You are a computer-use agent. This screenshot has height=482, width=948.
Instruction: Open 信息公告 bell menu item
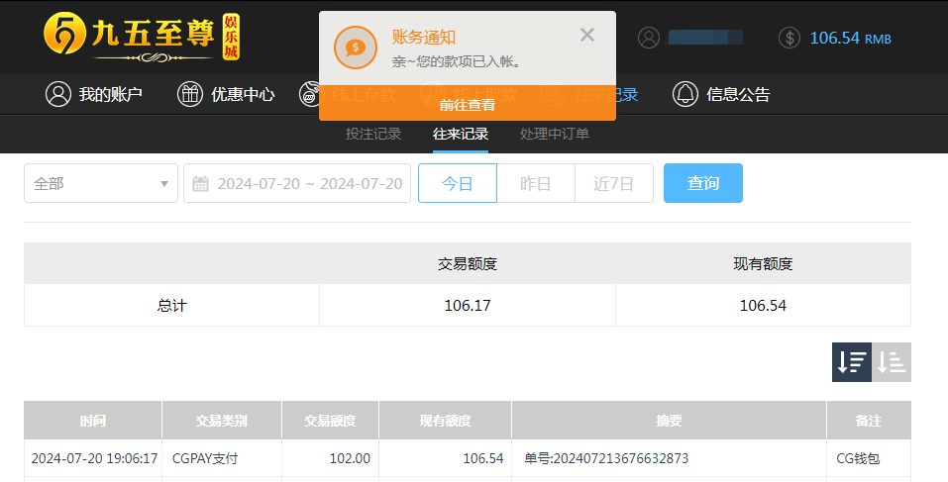721,95
